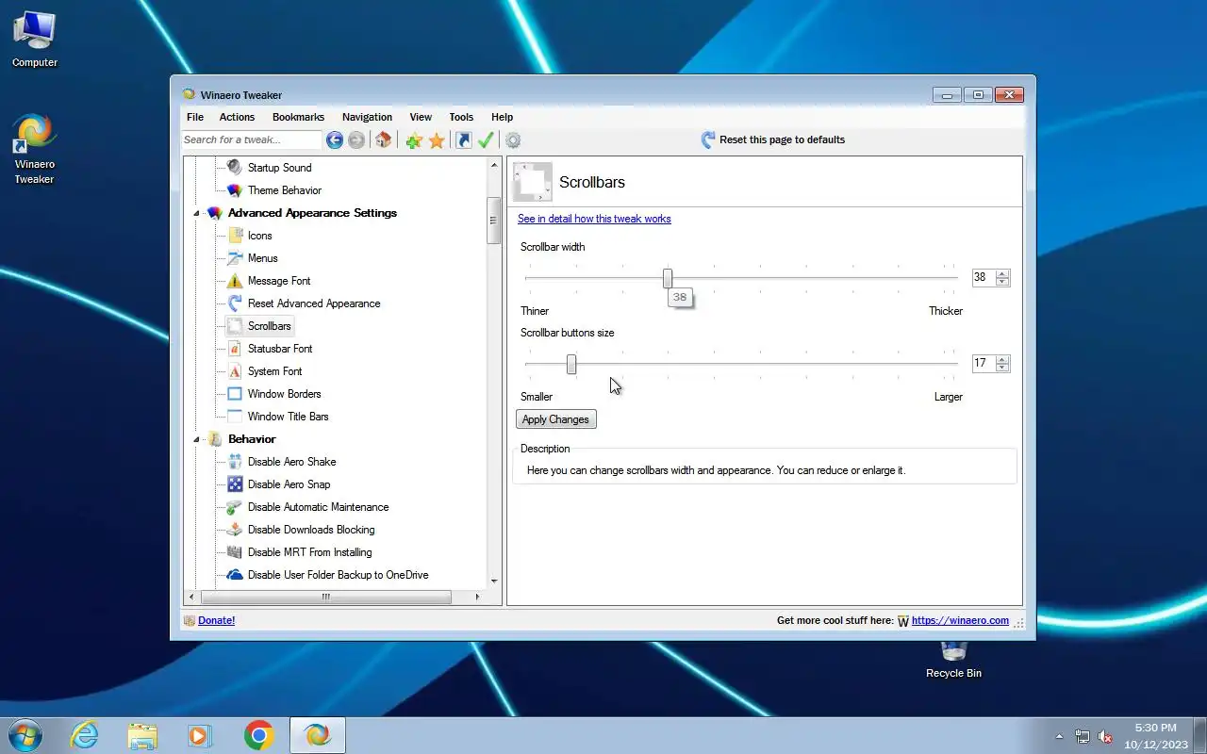Open Windows Explorer from the taskbar
Image resolution: width=1207 pixels, height=754 pixels.
click(x=142, y=735)
